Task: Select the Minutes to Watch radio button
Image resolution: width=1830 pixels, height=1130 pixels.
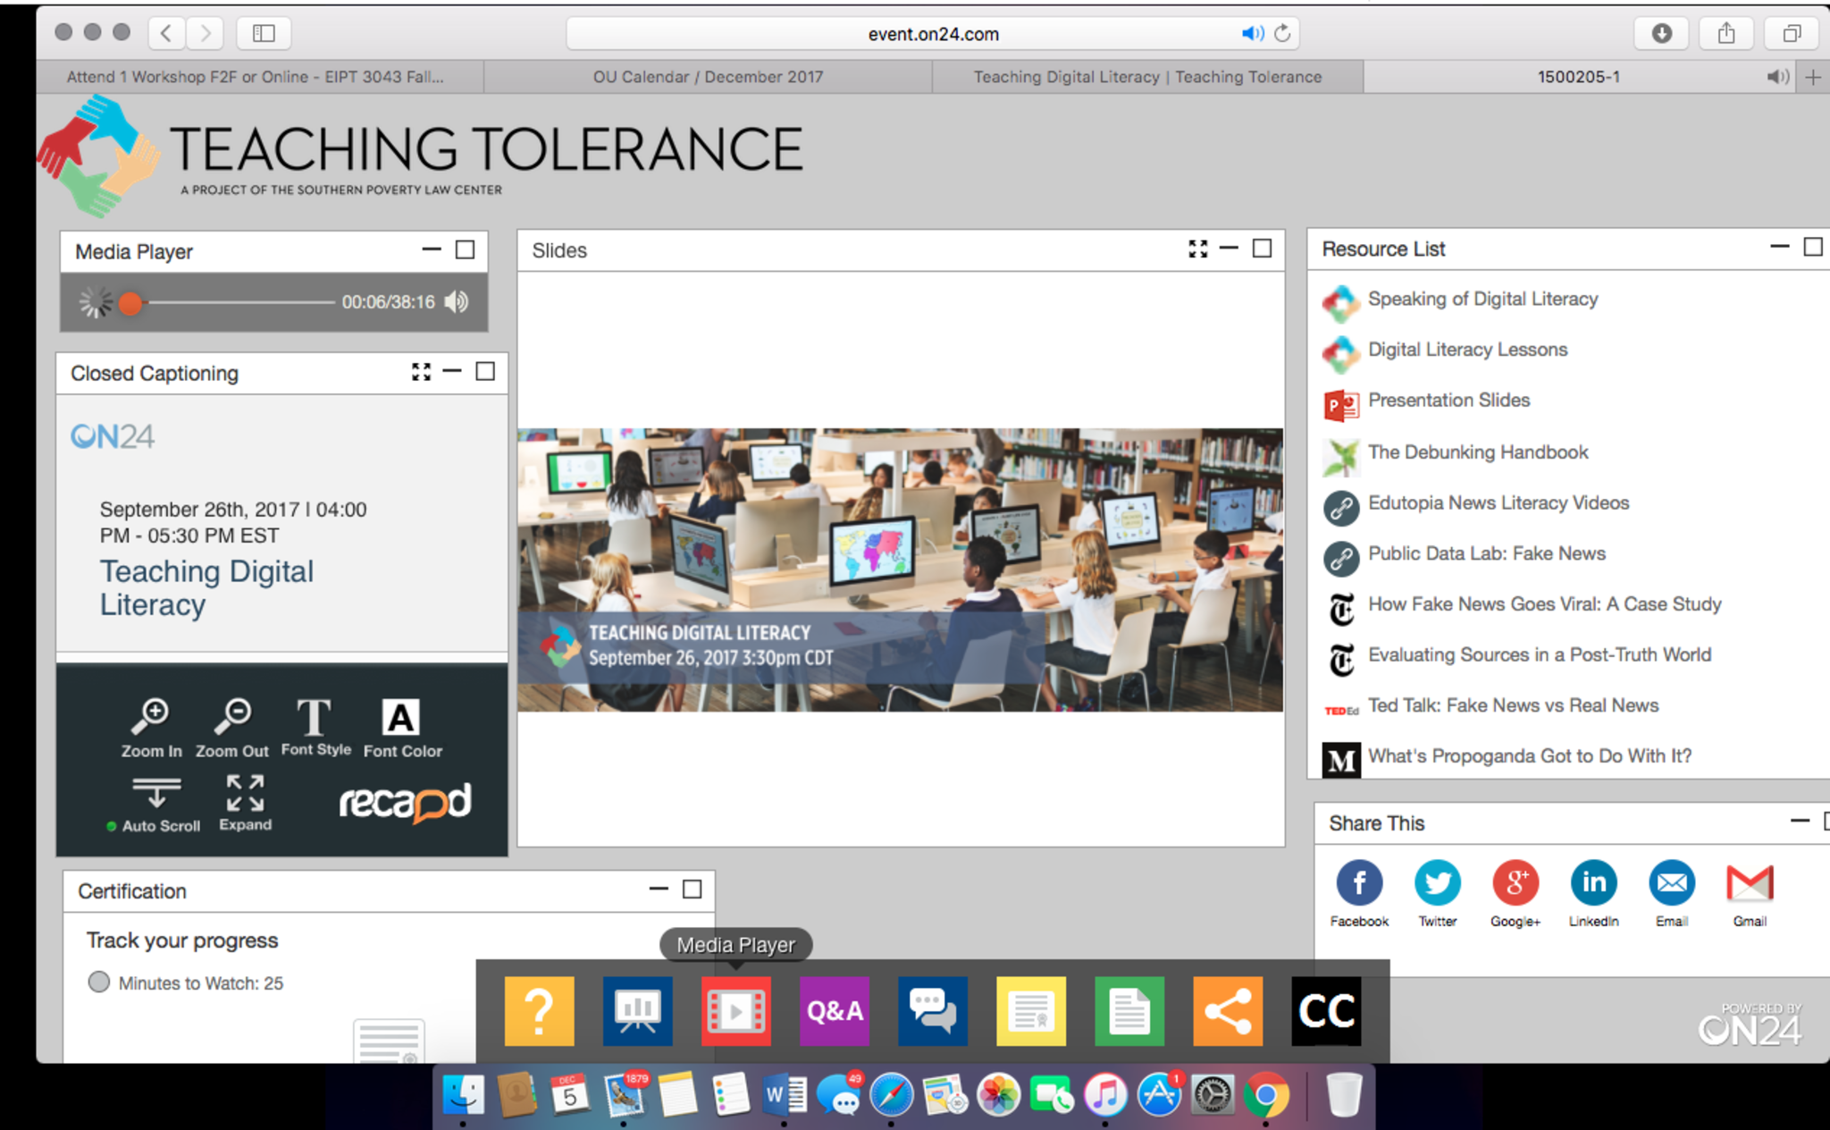Action: (x=99, y=982)
